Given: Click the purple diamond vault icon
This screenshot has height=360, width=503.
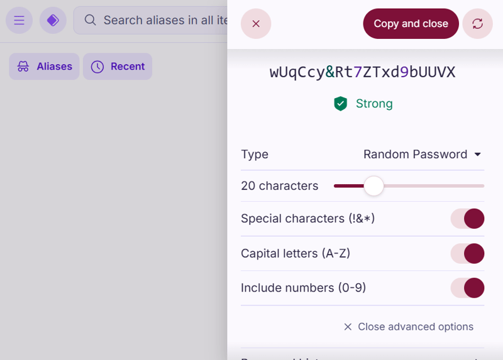Looking at the screenshot, I should pyautogui.click(x=53, y=21).
